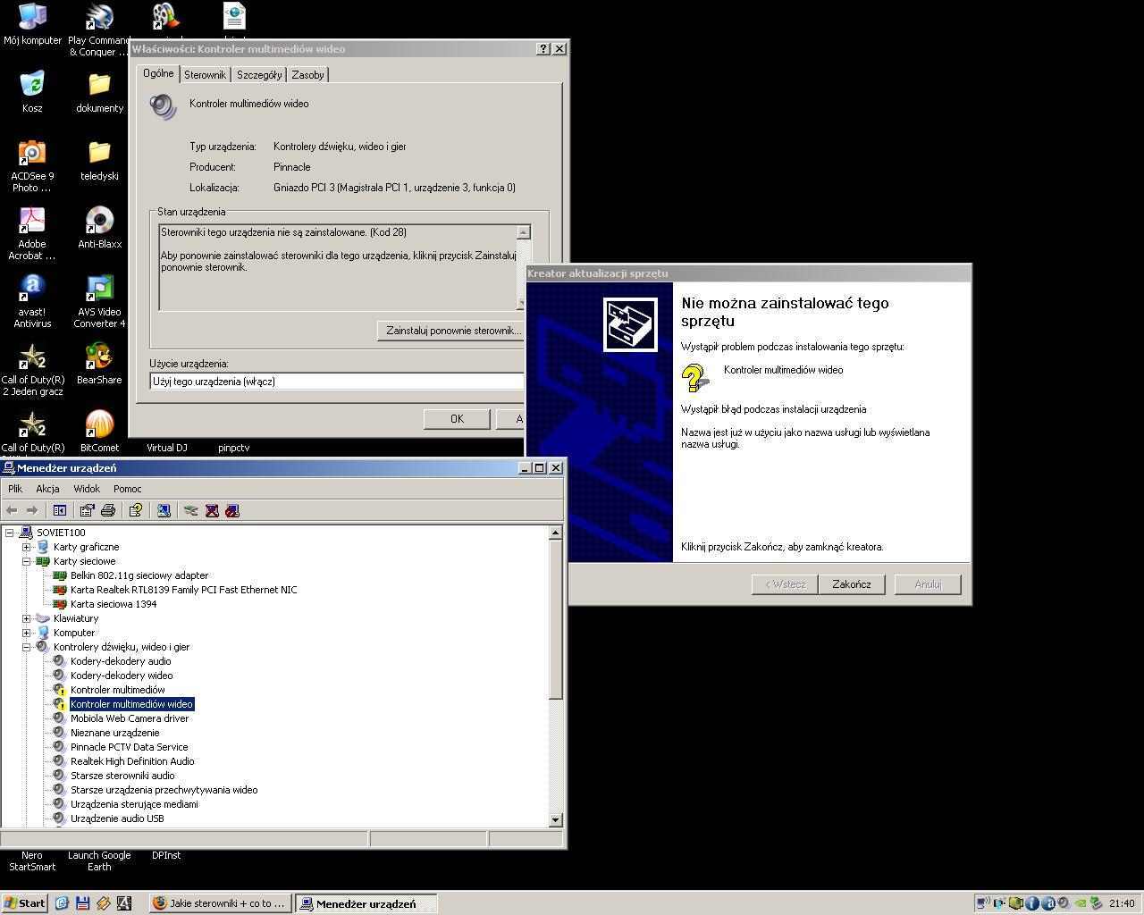Open the Windows Start button
Image resolution: width=1144 pixels, height=915 pixels.
24,903
